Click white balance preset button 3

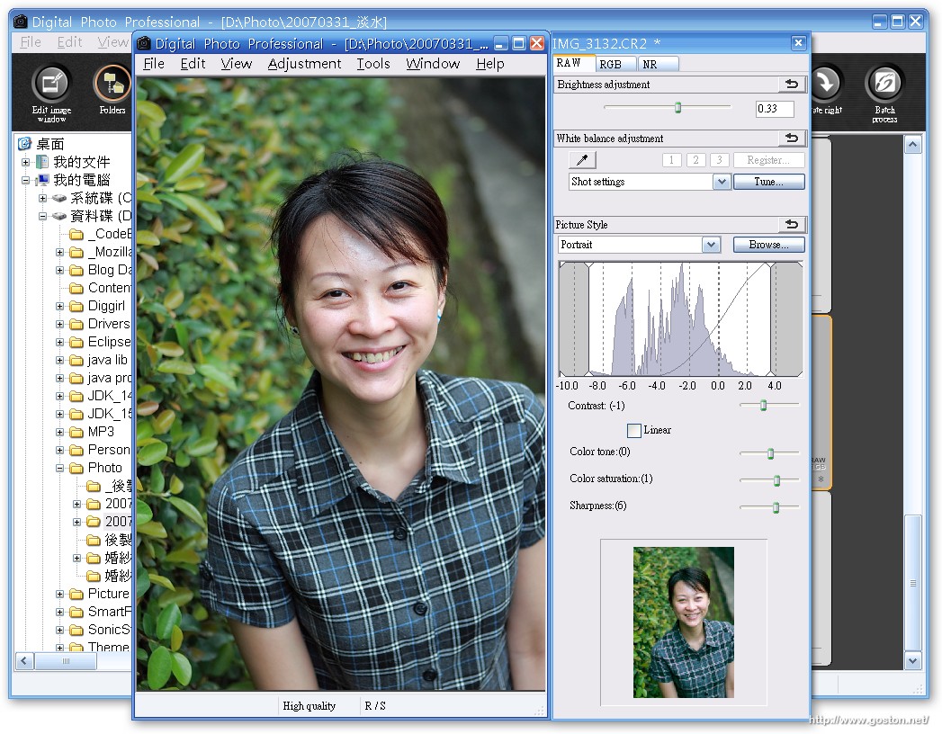(x=719, y=160)
